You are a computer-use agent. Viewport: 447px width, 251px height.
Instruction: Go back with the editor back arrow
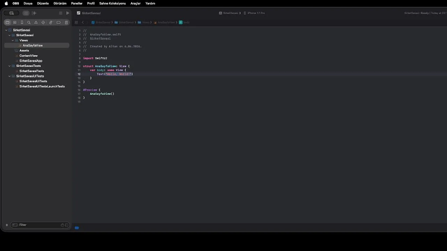pos(83,22)
